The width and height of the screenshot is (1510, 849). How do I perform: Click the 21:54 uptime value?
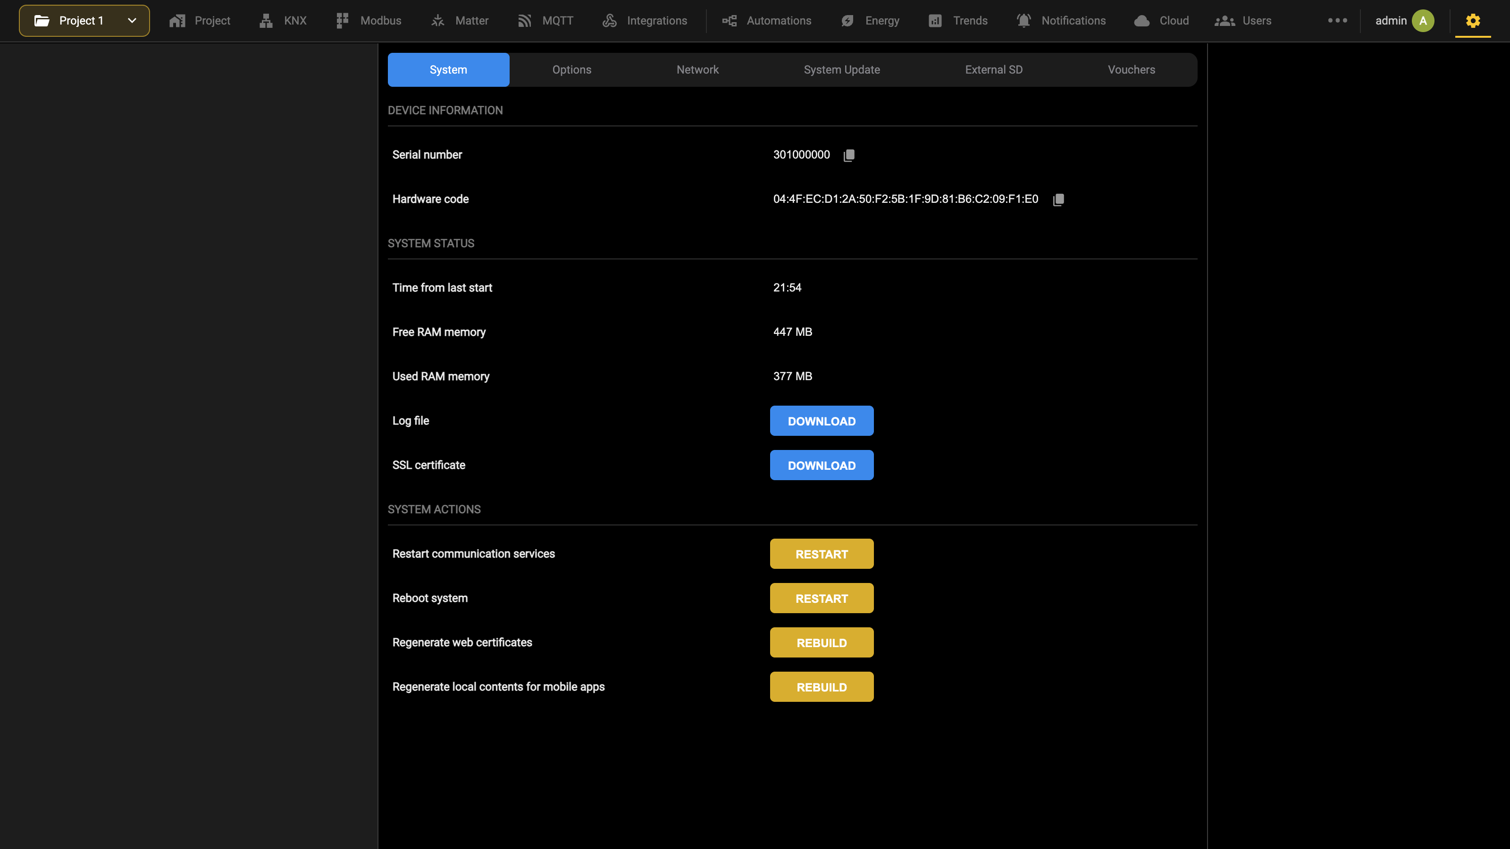click(x=787, y=288)
